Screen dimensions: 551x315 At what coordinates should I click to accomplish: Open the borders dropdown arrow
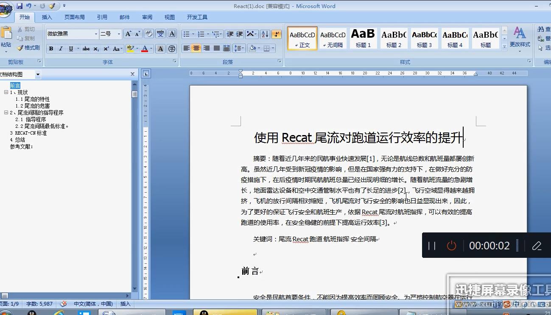click(x=273, y=48)
